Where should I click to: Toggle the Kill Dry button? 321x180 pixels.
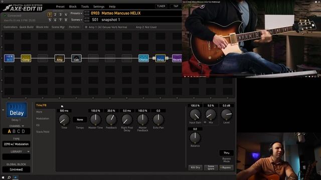click(x=195, y=167)
